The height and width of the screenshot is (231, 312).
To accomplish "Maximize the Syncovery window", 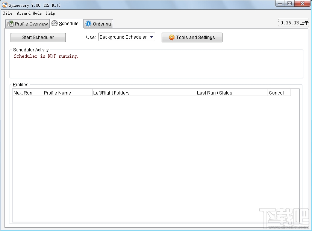I will coord(289,4).
